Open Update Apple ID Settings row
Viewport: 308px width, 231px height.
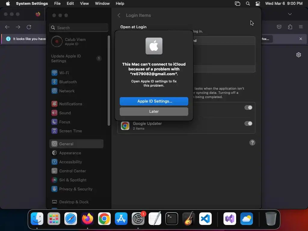77,58
